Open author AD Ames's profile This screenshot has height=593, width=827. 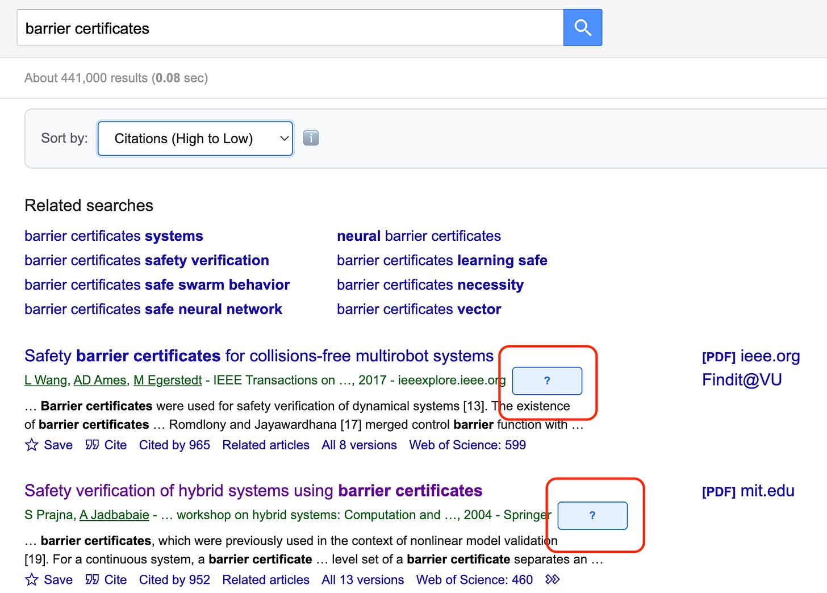point(100,380)
